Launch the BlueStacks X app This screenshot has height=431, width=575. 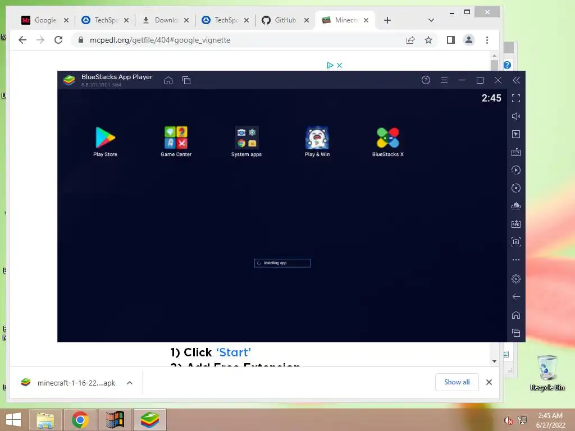point(387,141)
